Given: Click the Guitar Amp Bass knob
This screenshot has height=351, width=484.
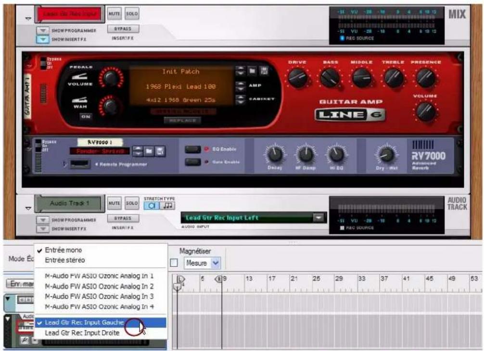Looking at the screenshot, I should click(330, 78).
